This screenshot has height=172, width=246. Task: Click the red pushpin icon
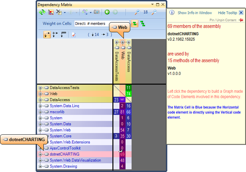tap(241, 20)
